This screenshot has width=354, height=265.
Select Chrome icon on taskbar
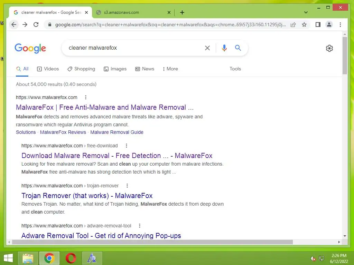pyautogui.click(x=49, y=258)
